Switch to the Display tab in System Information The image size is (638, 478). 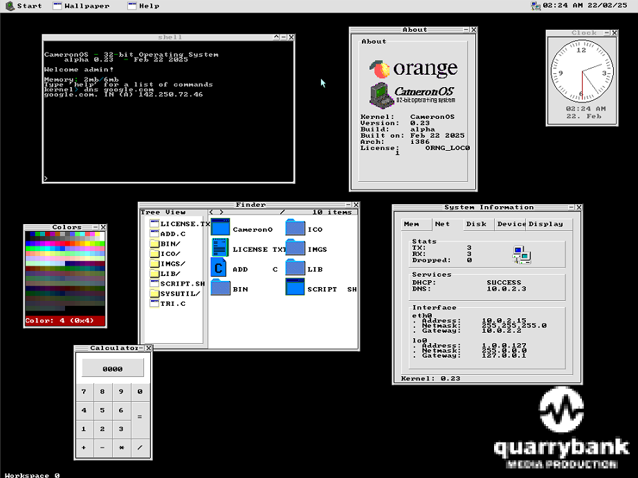pos(545,224)
